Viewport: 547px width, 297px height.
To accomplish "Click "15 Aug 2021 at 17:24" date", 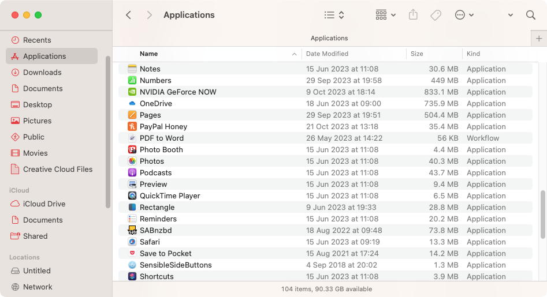I will coord(342,254).
